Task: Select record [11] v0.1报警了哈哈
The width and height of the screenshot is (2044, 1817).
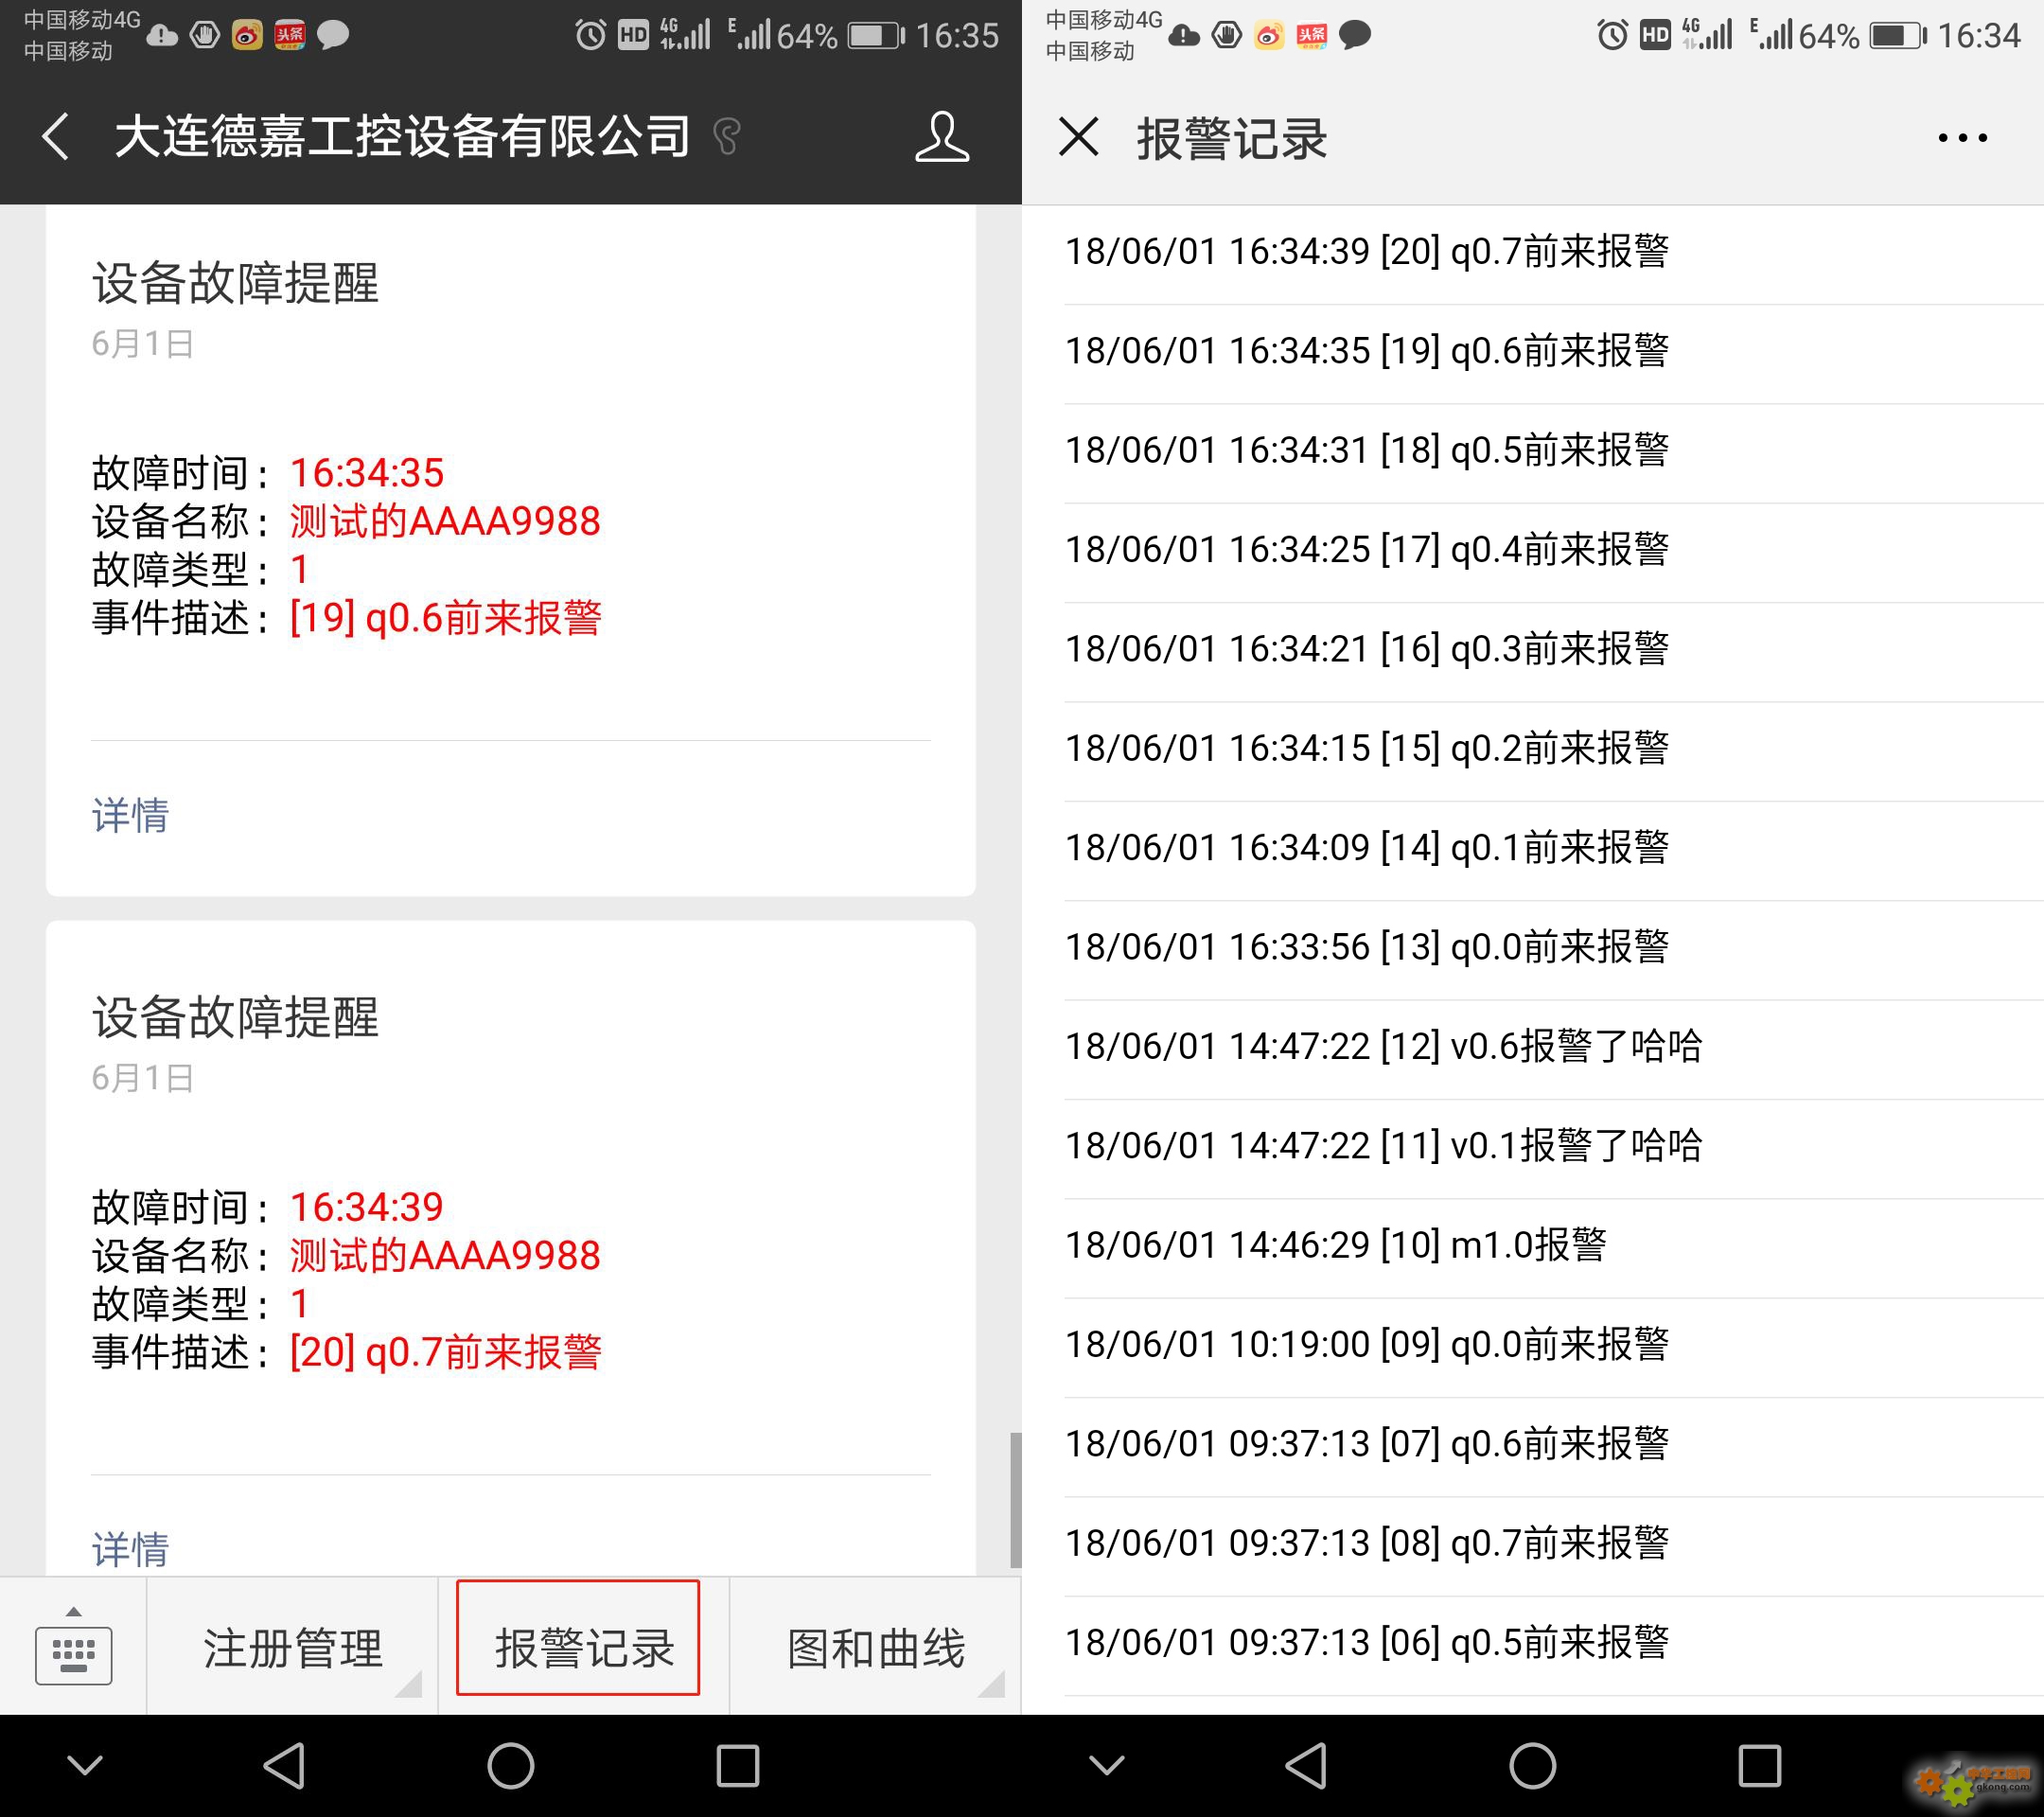Action: click(1533, 1147)
